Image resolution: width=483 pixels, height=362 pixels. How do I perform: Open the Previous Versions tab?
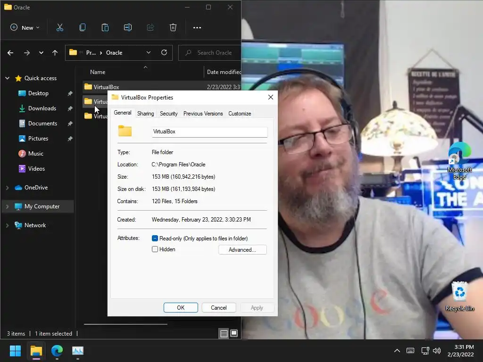203,114
